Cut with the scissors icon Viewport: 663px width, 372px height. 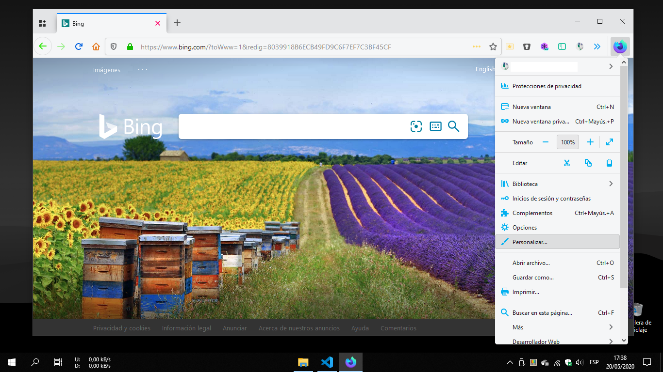pos(566,163)
